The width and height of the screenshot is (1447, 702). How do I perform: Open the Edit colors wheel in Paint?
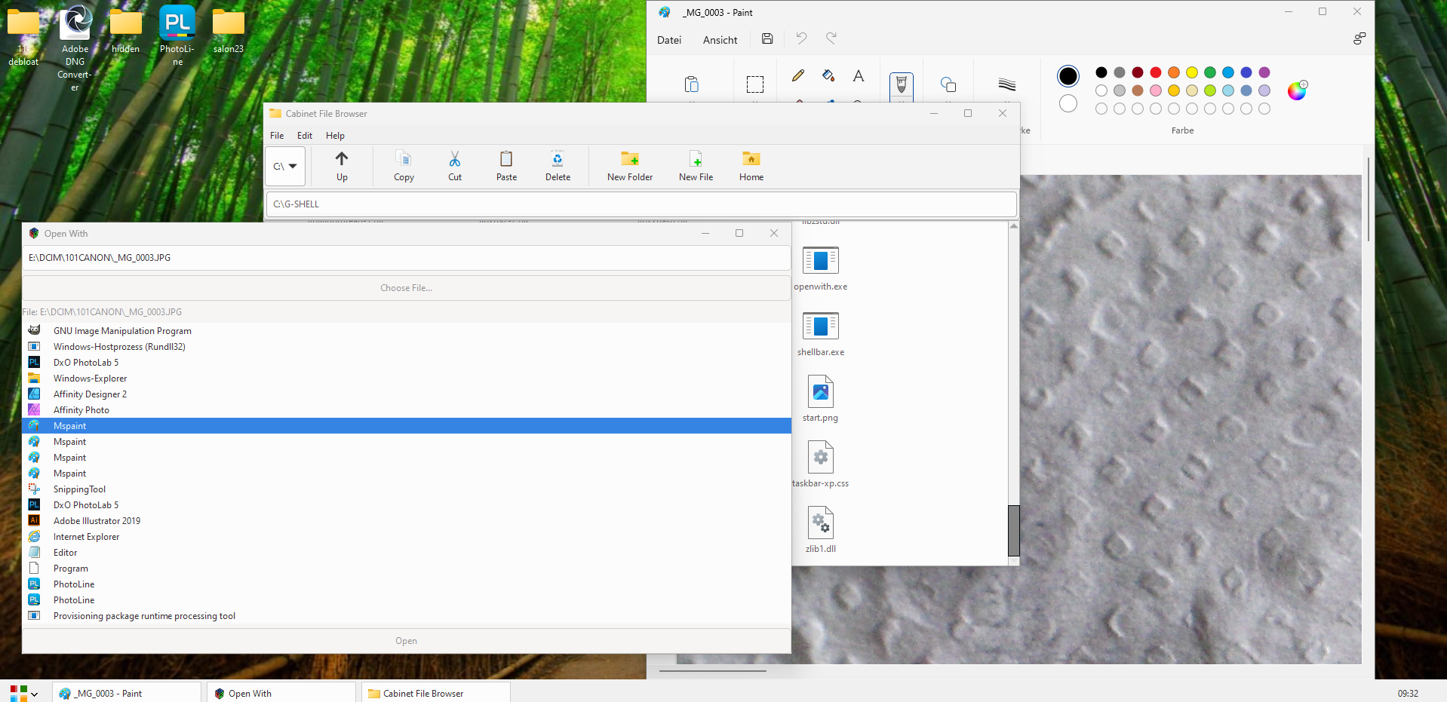pos(1298,90)
